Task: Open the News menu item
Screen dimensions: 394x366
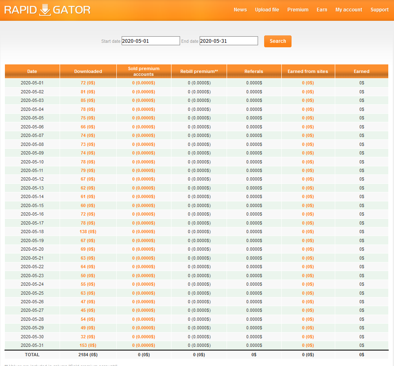Action: [x=240, y=10]
